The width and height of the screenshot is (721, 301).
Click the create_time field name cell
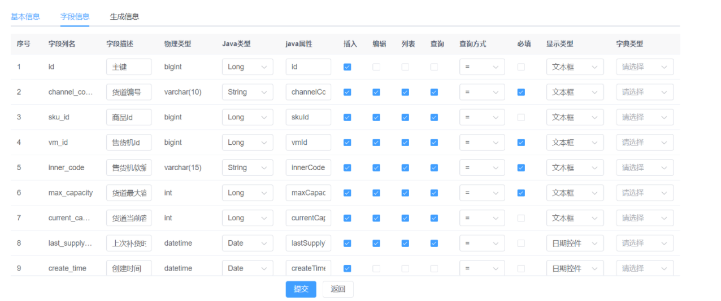[67, 268]
